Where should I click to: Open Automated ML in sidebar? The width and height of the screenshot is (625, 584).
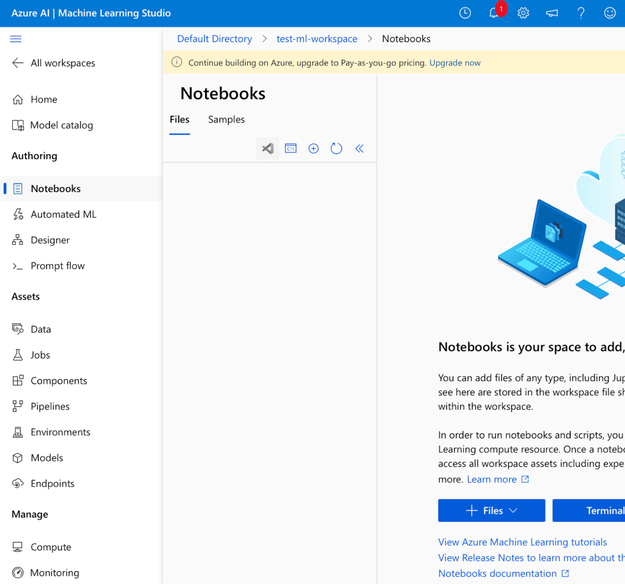coord(63,214)
